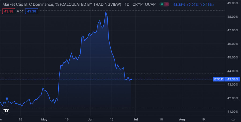The image size is (241, 122).
Task: Select the BTC.D price label
Action: pyautogui.click(x=219, y=79)
